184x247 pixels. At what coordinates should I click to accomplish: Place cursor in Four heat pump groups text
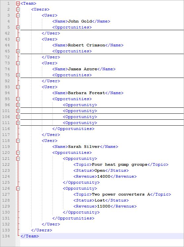[x=120, y=165]
